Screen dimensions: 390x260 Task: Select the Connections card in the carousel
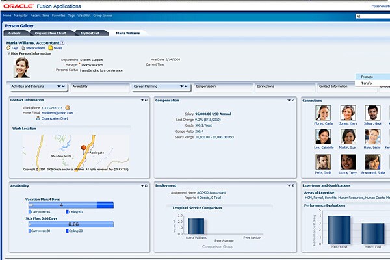(285, 87)
